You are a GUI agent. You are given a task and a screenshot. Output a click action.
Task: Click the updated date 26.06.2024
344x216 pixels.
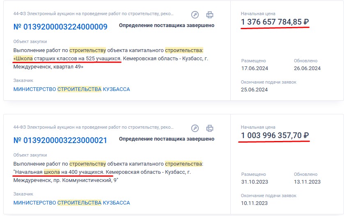coord(307,68)
